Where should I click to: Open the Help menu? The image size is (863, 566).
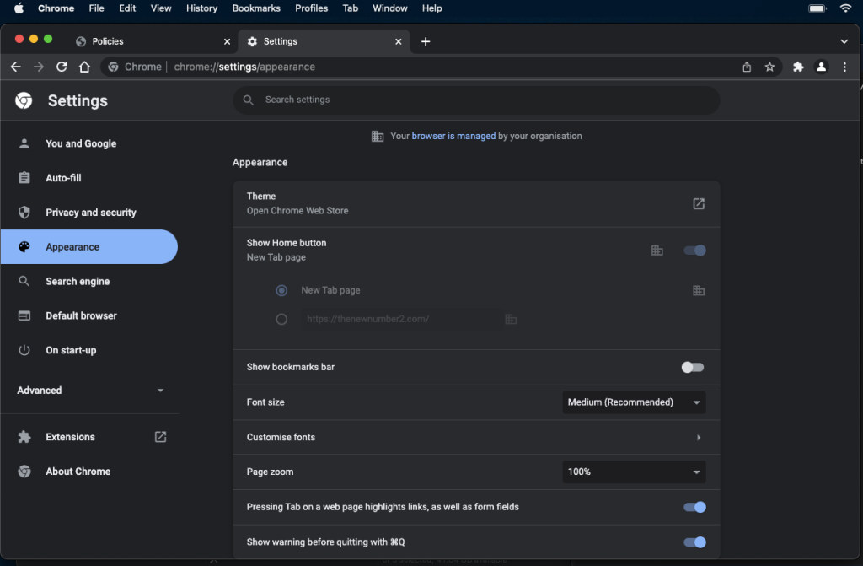point(431,8)
